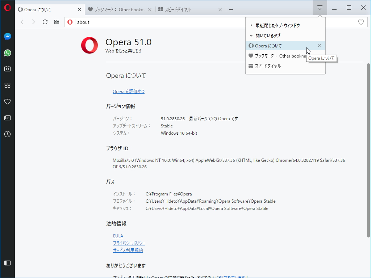Click Windows 10 64-bit system value
371x278 pixels.
click(x=179, y=133)
